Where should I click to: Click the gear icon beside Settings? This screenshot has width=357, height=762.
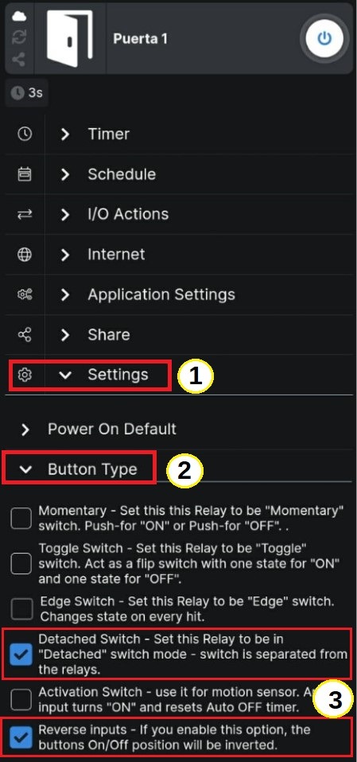pyautogui.click(x=25, y=375)
